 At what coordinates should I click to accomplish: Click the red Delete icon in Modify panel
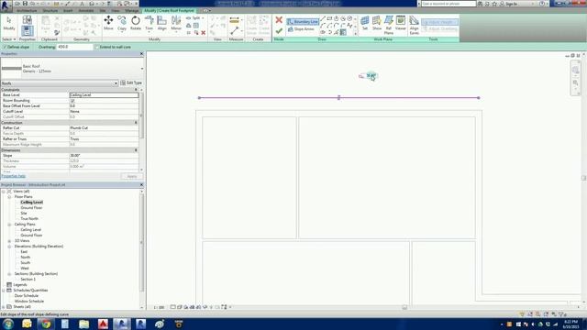pos(204,33)
